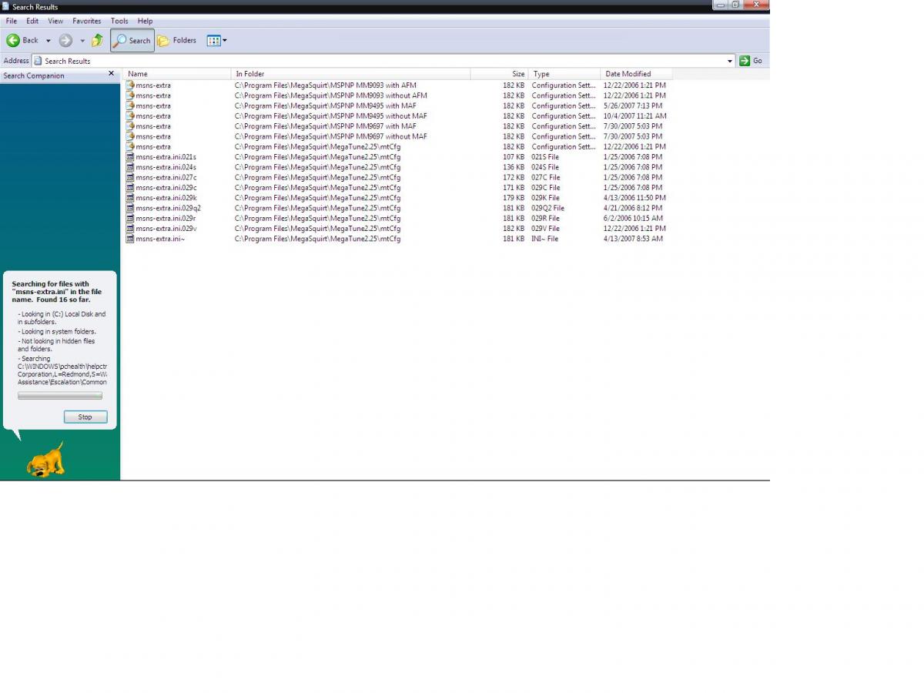Select msns-extra icon in MM9697 without MAF

[x=130, y=136]
